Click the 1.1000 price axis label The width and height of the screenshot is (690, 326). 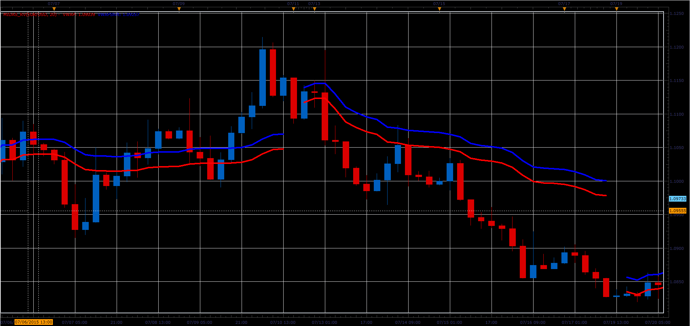coord(677,181)
